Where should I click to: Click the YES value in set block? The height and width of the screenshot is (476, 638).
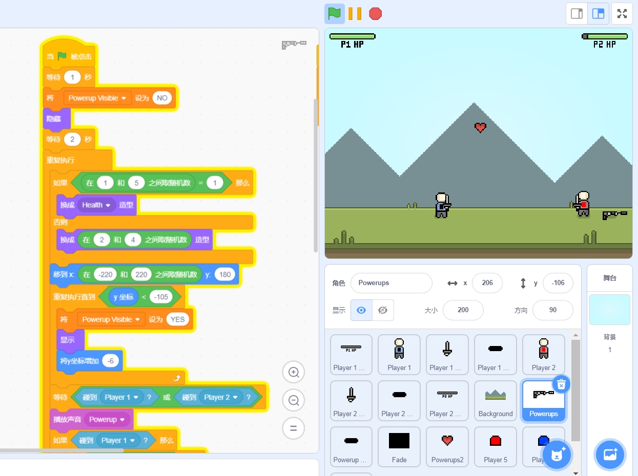[177, 319]
